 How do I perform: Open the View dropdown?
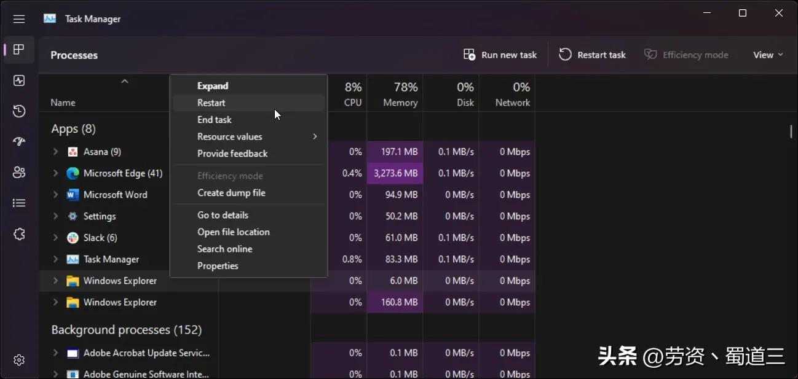(x=768, y=55)
